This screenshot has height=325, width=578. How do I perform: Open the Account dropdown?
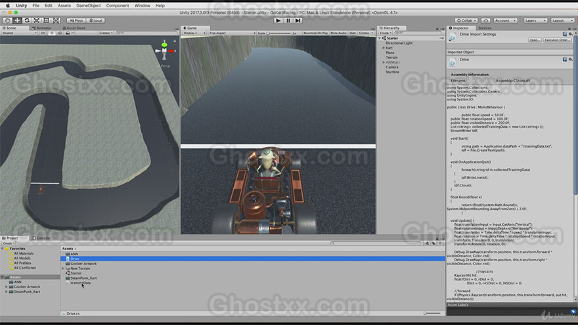(x=505, y=20)
